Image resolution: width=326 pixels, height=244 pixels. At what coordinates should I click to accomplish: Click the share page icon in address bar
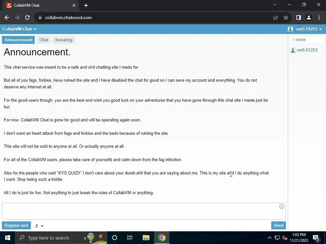276,18
